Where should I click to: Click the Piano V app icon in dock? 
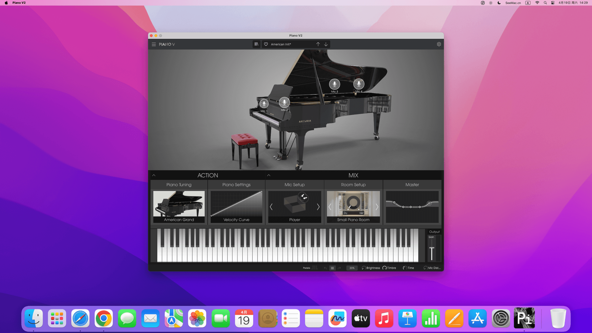pos(524,318)
